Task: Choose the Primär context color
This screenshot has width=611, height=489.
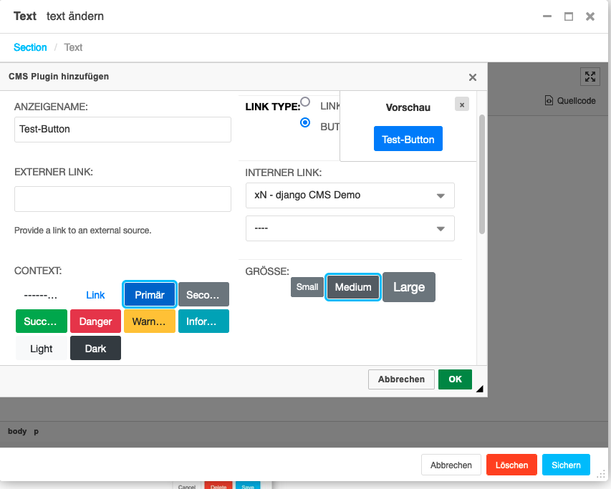Action: (150, 294)
